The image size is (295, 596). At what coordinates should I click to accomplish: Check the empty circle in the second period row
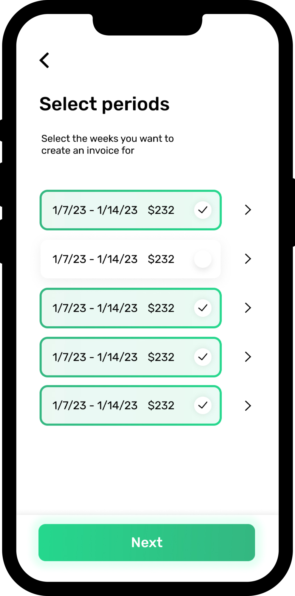pyautogui.click(x=203, y=259)
